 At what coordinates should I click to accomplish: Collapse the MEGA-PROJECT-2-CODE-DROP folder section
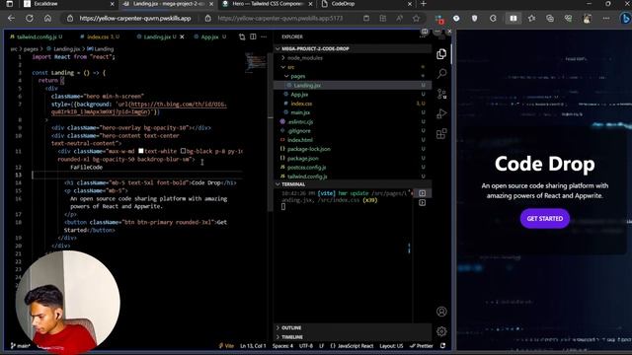pos(353,48)
